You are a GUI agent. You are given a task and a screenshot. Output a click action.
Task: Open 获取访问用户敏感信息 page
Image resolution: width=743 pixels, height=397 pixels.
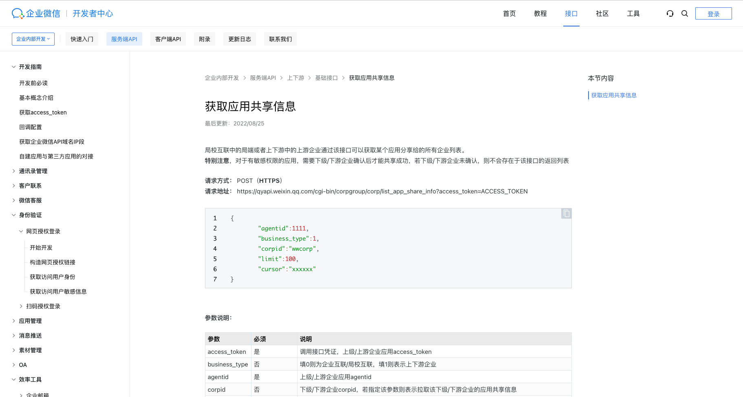58,292
